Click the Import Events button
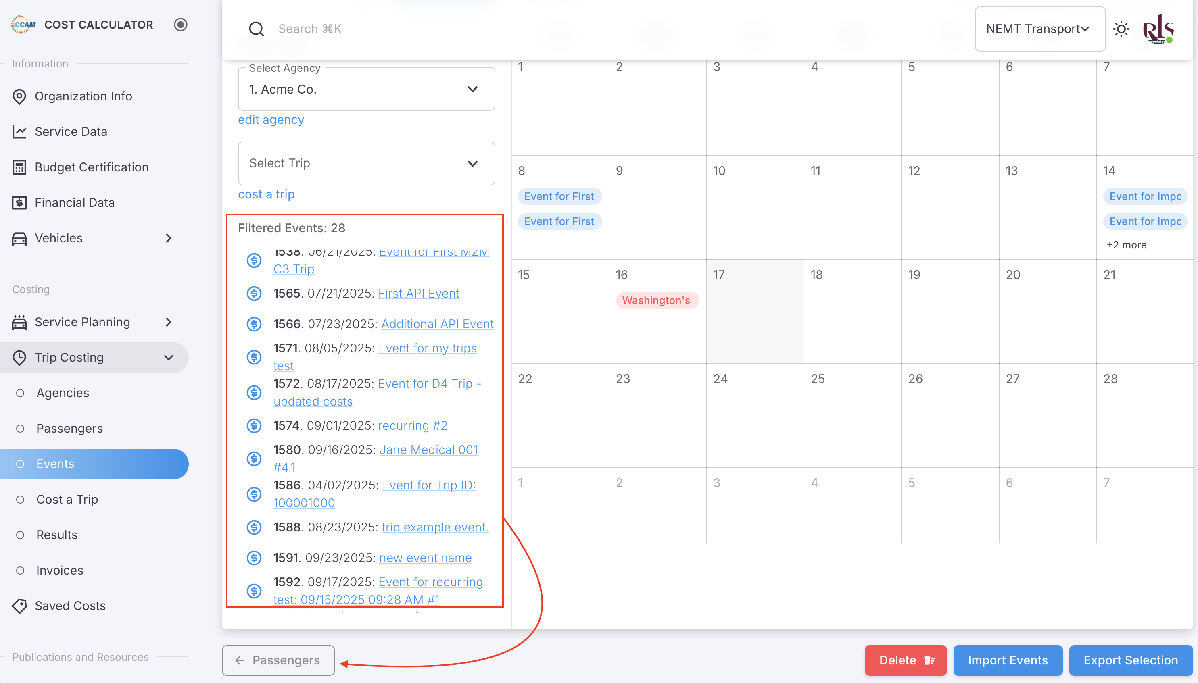This screenshot has width=1198, height=683. click(x=1007, y=660)
